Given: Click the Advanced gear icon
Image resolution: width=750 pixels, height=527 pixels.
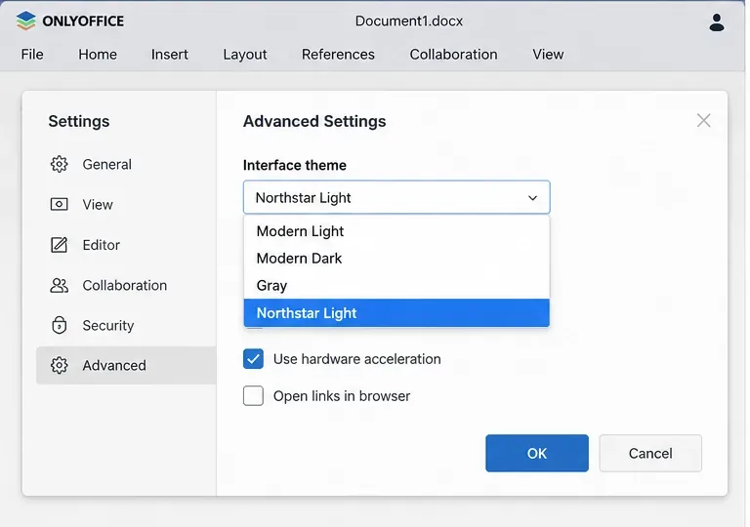Looking at the screenshot, I should pyautogui.click(x=60, y=365).
